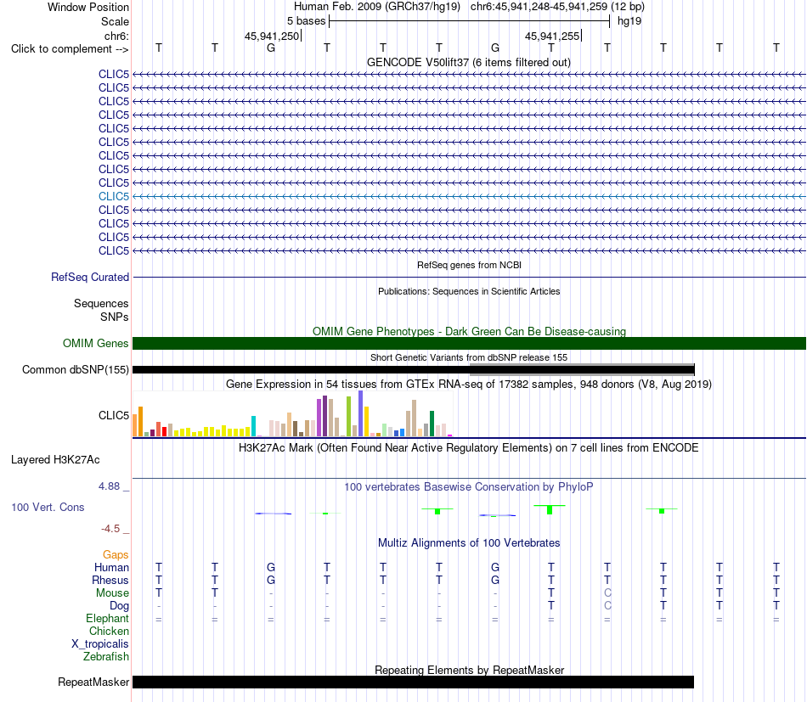Click the Mouse alignment row label
Screen dimensions: 807x702
[112, 593]
